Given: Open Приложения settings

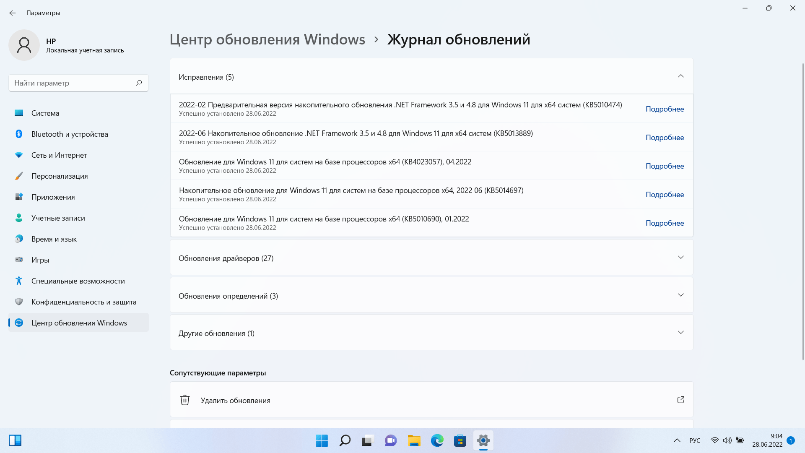Looking at the screenshot, I should pyautogui.click(x=78, y=197).
